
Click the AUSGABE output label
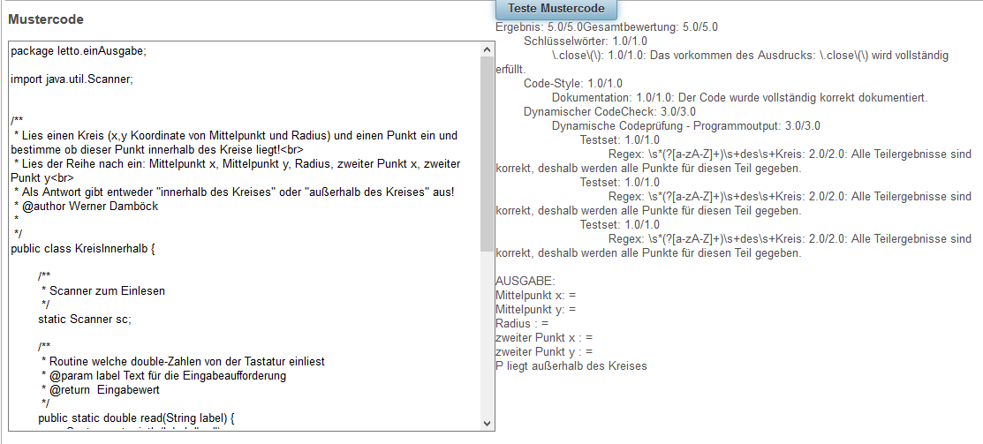525,282
